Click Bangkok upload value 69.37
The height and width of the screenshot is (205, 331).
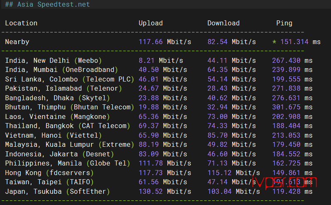pyautogui.click(x=148, y=126)
